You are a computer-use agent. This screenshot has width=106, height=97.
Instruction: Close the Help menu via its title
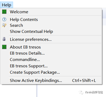(x=7, y=5)
